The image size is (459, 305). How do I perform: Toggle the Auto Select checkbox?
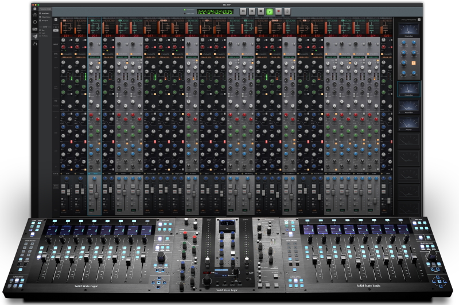click(x=40, y=13)
